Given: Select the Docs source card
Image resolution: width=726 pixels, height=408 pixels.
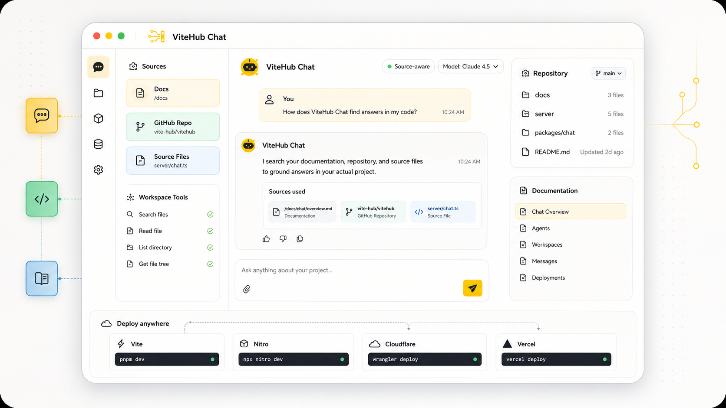Looking at the screenshot, I should tap(173, 93).
